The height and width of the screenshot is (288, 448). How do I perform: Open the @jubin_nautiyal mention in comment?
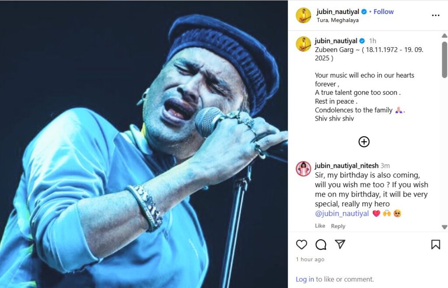click(342, 214)
